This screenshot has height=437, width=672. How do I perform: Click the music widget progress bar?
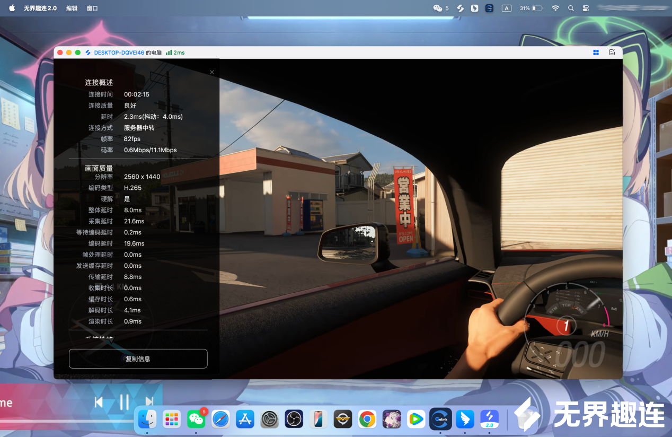point(67,422)
